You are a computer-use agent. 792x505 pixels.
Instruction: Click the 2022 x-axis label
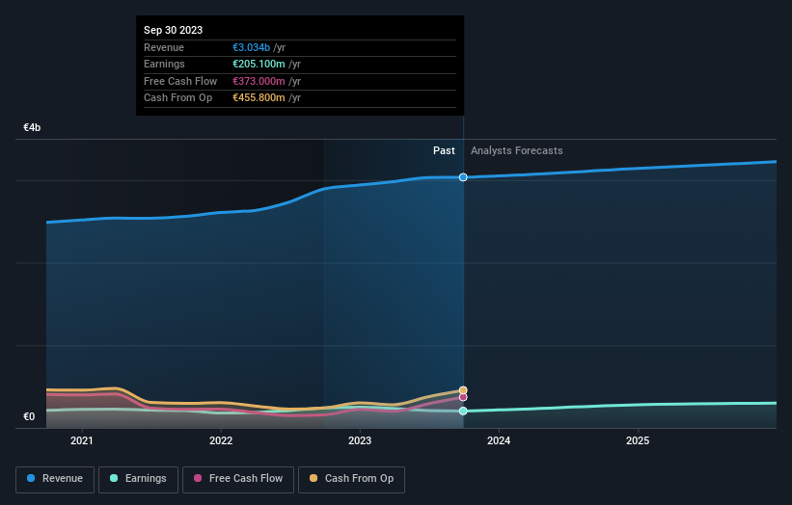[x=221, y=441]
